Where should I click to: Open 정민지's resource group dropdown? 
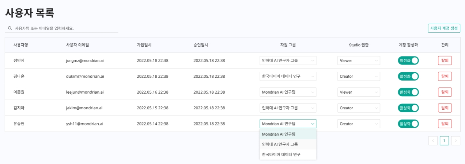(288, 60)
